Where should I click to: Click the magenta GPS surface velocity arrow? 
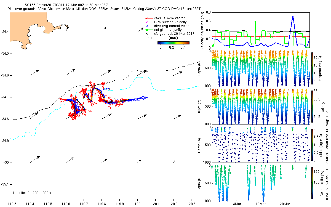coord(149,22)
